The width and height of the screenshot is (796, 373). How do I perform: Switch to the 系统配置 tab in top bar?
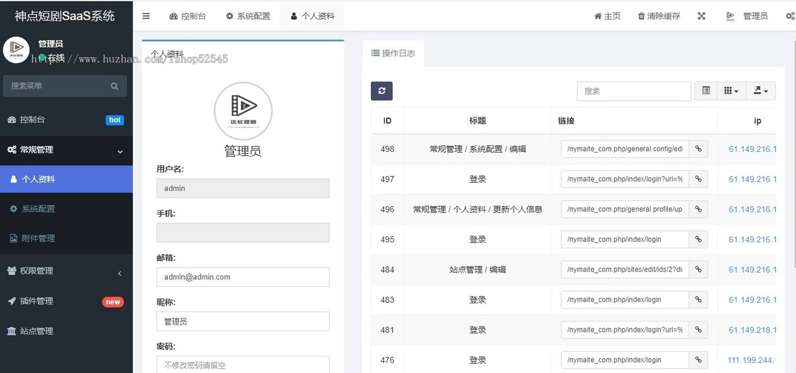(x=248, y=16)
